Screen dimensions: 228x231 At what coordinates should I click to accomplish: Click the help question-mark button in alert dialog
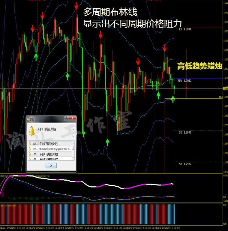(x=67, y=118)
